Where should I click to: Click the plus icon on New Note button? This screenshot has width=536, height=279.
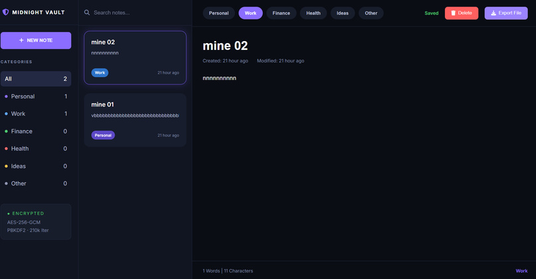[x=21, y=41]
